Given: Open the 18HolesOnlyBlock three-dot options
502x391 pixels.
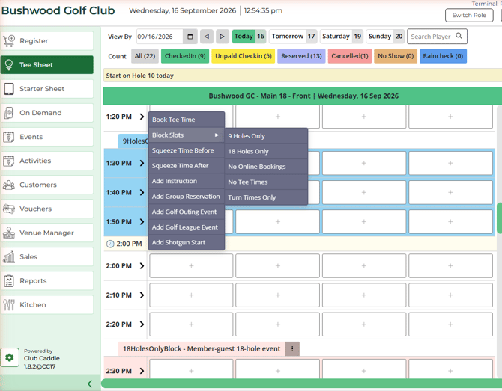Looking at the screenshot, I should [x=292, y=349].
